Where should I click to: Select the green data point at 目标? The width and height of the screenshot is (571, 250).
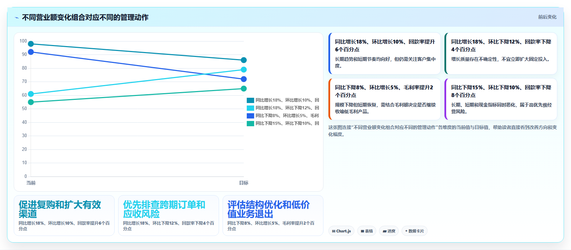[x=244, y=89]
